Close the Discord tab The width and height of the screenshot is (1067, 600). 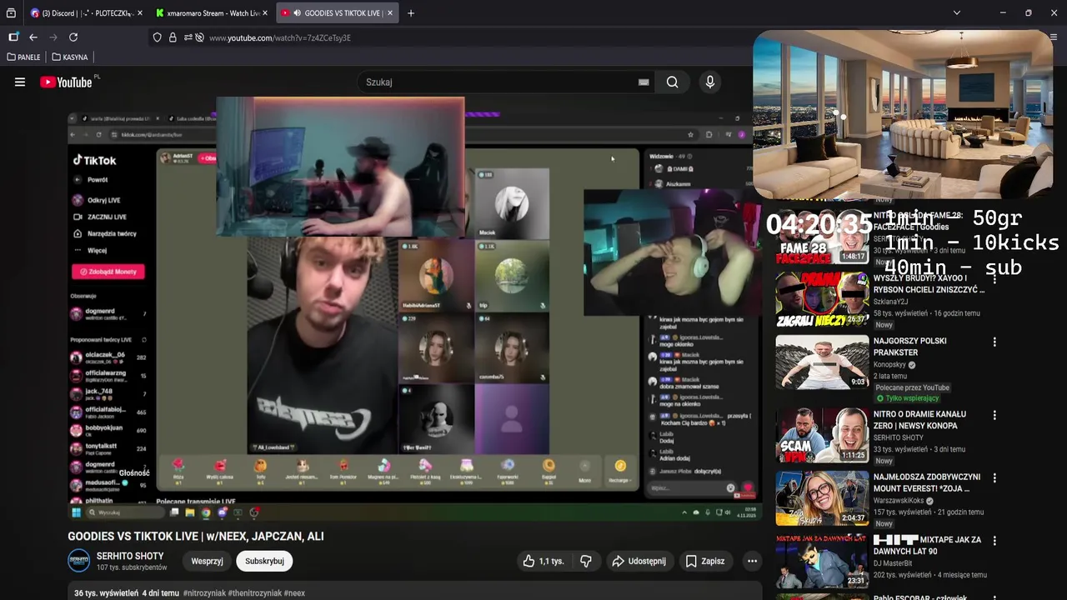pos(139,13)
